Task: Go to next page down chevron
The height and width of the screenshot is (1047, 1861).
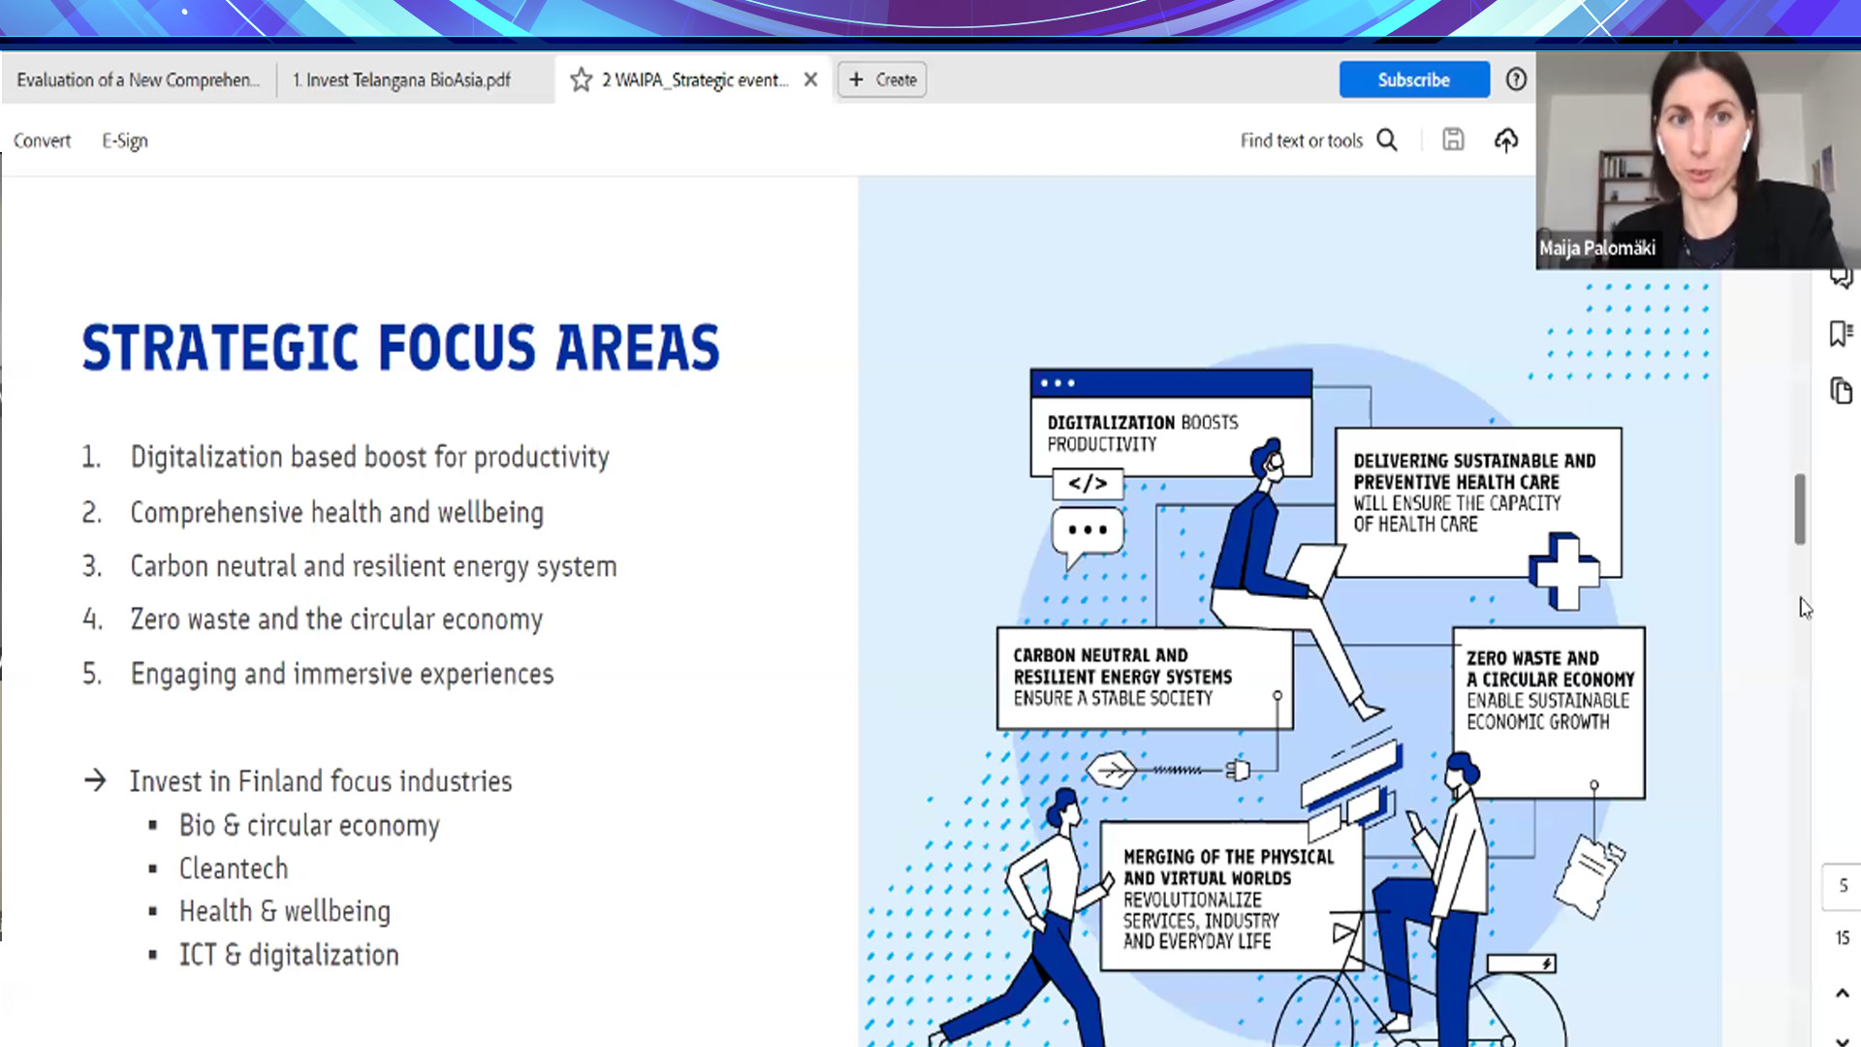Action: 1842,1040
